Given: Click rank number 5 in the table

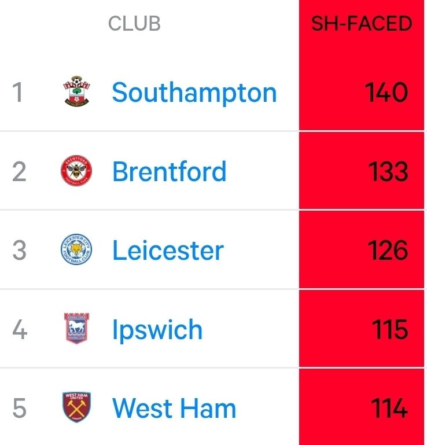Looking at the screenshot, I should pos(19,408).
